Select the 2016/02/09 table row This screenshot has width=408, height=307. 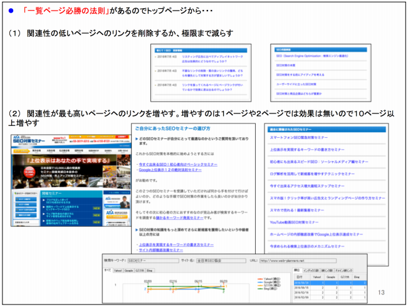(330, 297)
